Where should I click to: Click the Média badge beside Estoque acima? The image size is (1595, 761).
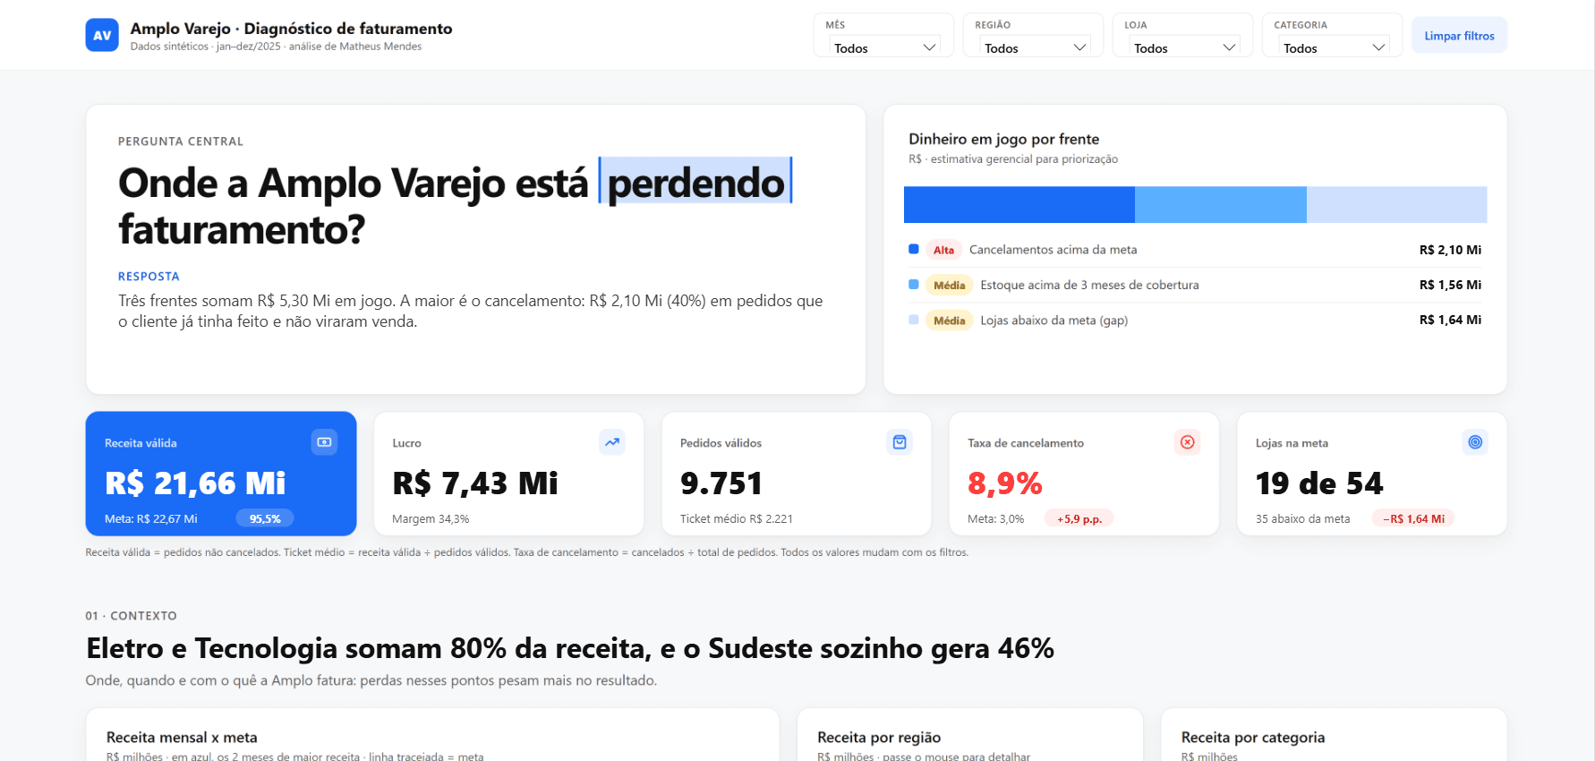click(949, 285)
